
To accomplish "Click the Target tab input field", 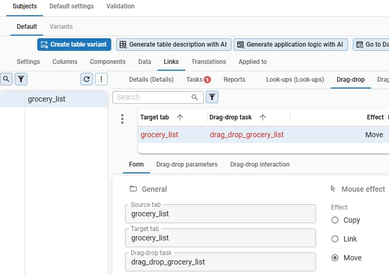I will coord(220,238).
